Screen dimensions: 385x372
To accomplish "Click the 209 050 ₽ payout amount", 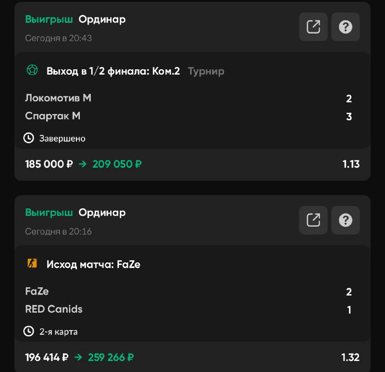I will (x=117, y=164).
